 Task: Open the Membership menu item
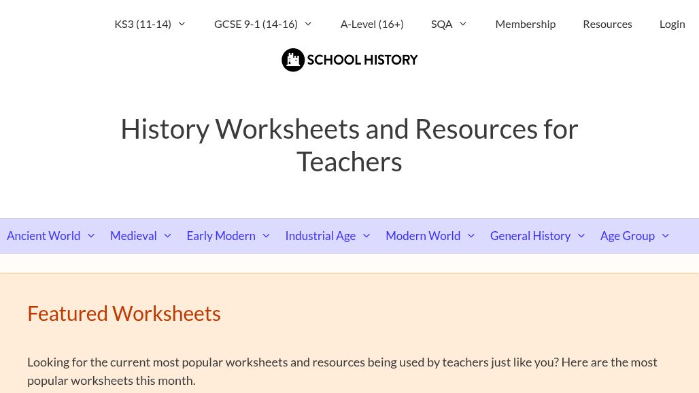[525, 24]
